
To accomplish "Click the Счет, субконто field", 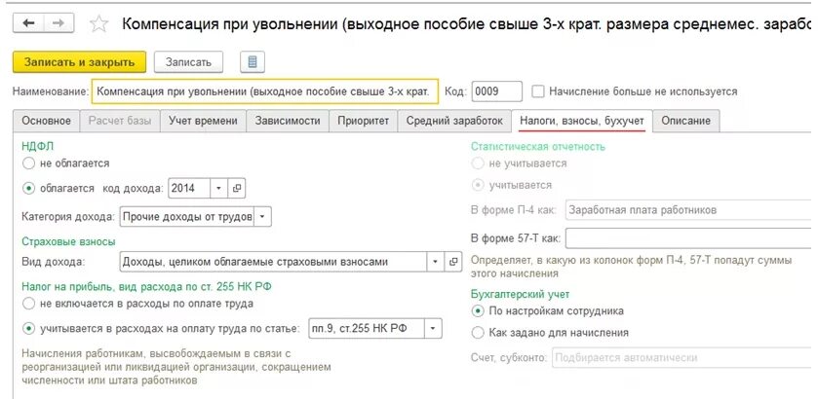I will [681, 358].
